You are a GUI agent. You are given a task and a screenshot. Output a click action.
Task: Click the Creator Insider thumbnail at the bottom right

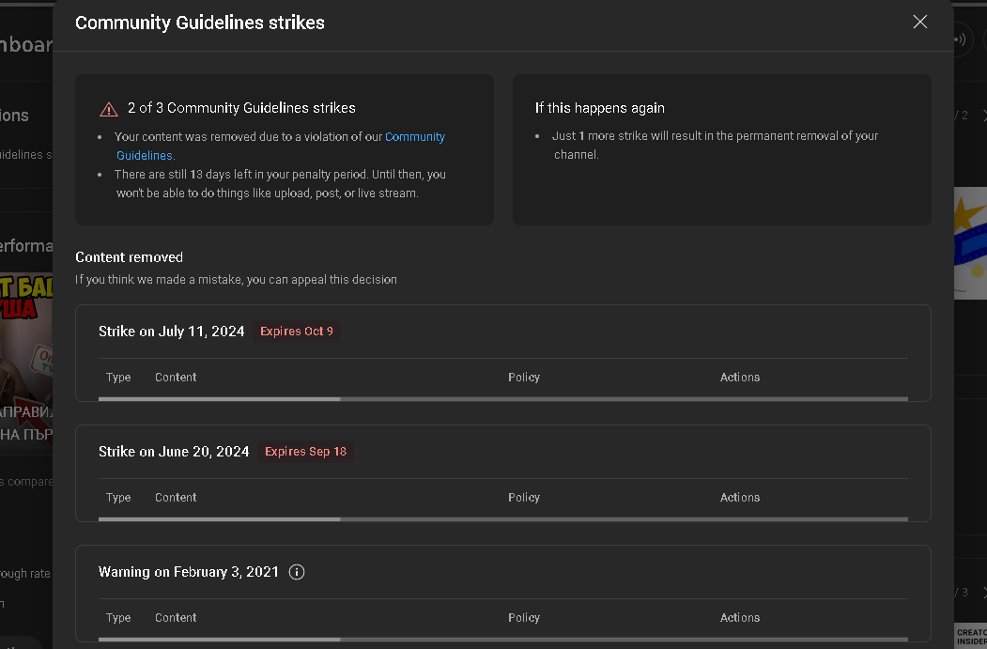[971, 636]
